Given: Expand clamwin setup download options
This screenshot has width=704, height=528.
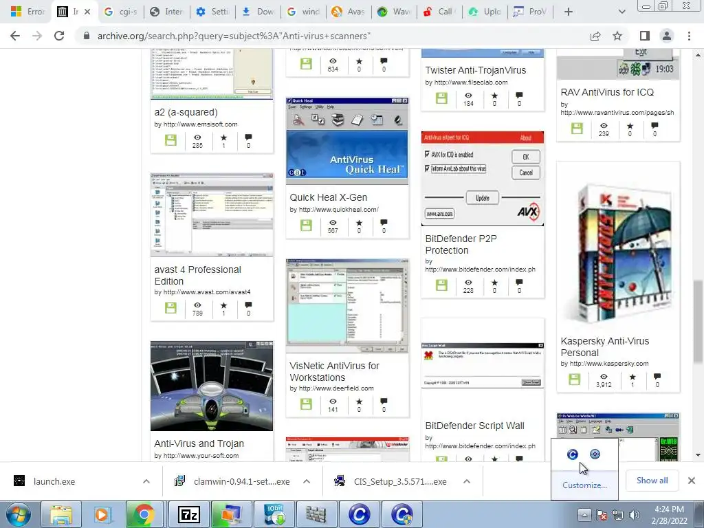Looking at the screenshot, I should pos(307,481).
